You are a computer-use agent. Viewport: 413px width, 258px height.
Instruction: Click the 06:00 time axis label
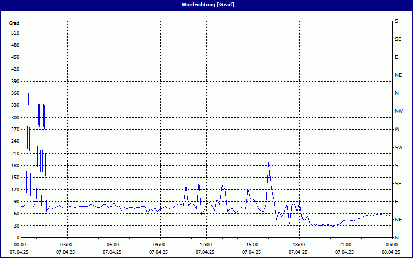(x=113, y=245)
